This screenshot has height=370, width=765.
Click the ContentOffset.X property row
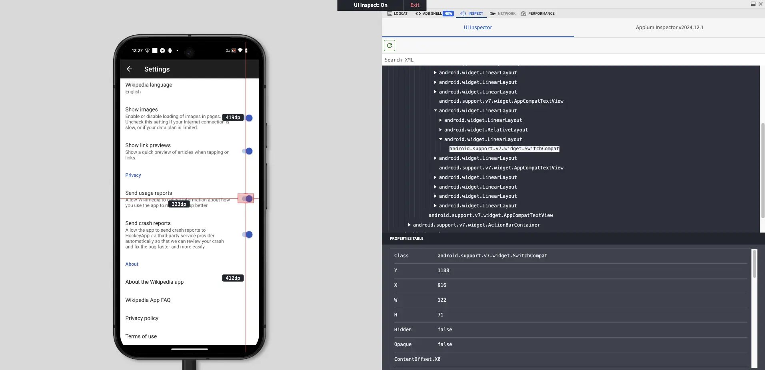tap(571, 359)
